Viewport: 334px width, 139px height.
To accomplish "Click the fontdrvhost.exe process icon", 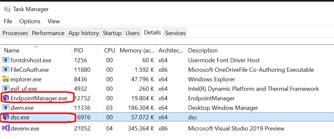I will (x=6, y=60).
